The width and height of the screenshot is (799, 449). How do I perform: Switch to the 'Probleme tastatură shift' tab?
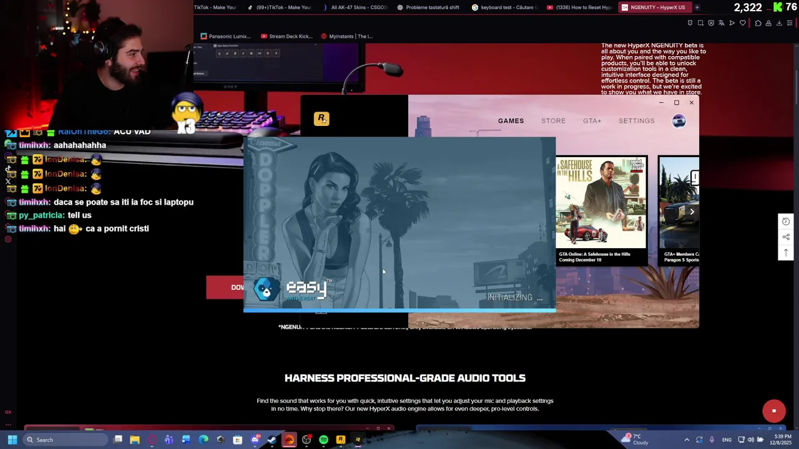click(430, 7)
